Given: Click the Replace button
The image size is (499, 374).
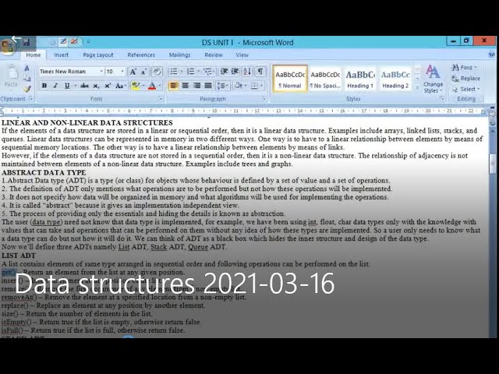Looking at the screenshot, I should [x=466, y=78].
